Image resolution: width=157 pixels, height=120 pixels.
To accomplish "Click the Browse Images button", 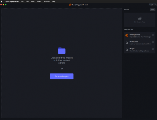I will (x=62, y=76).
